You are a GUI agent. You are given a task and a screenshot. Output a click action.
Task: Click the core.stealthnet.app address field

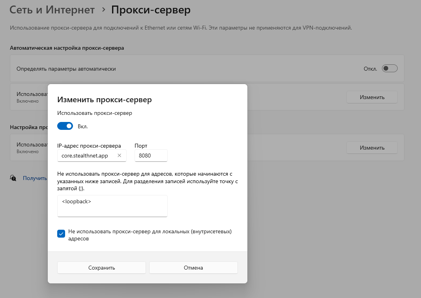[88, 156]
